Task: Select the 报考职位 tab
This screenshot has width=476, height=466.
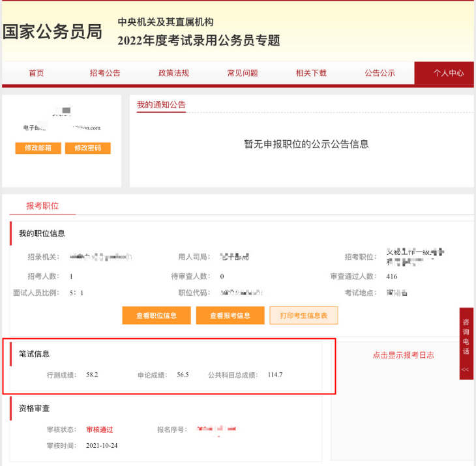Action: pyautogui.click(x=42, y=206)
